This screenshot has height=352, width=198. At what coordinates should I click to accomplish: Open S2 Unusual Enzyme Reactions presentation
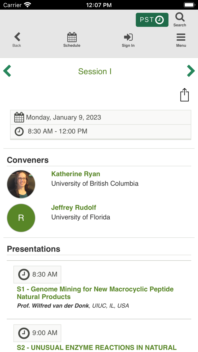pos(97,347)
